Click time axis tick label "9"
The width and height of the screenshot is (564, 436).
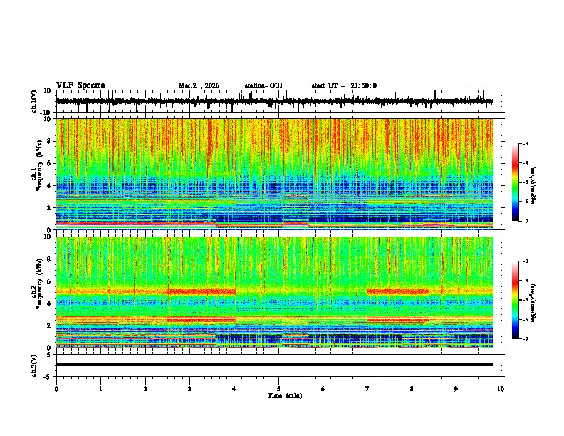[456, 389]
